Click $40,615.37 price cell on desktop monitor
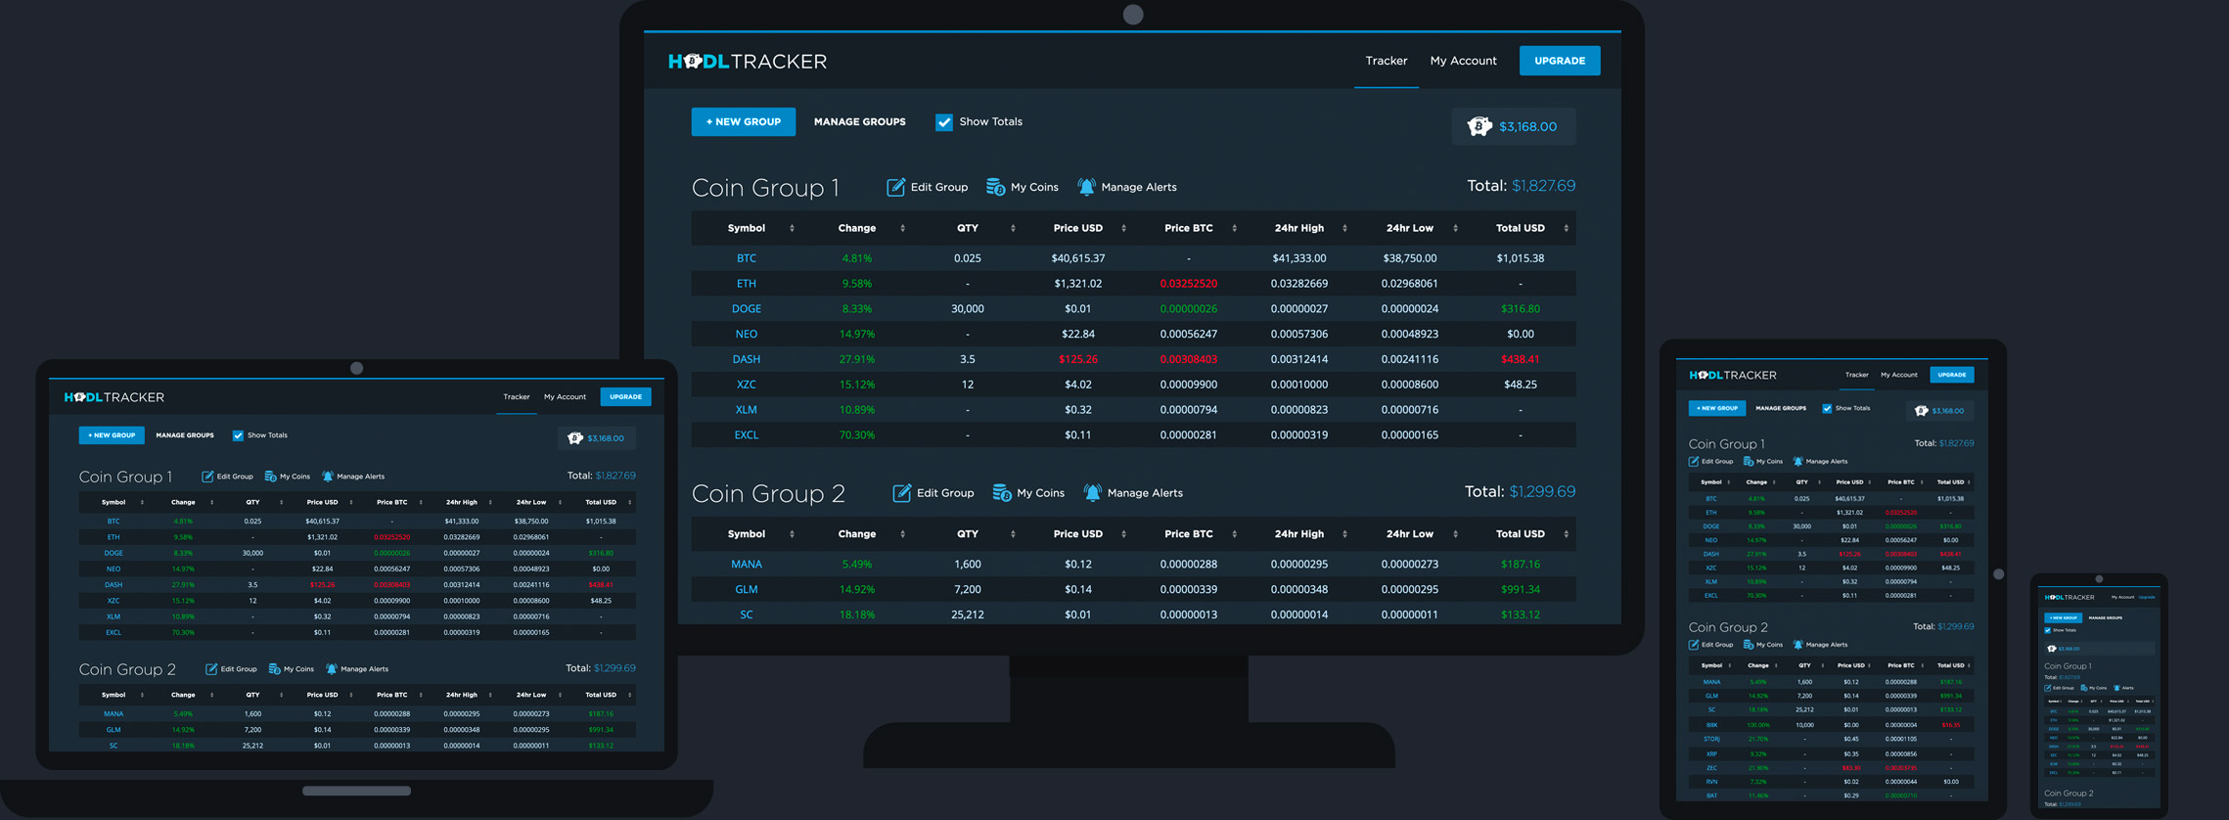Screen dimensions: 2229x820 tap(1078, 258)
